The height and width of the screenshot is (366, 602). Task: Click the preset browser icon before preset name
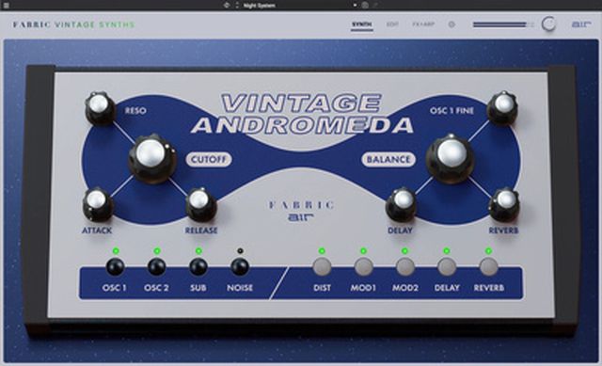point(227,6)
